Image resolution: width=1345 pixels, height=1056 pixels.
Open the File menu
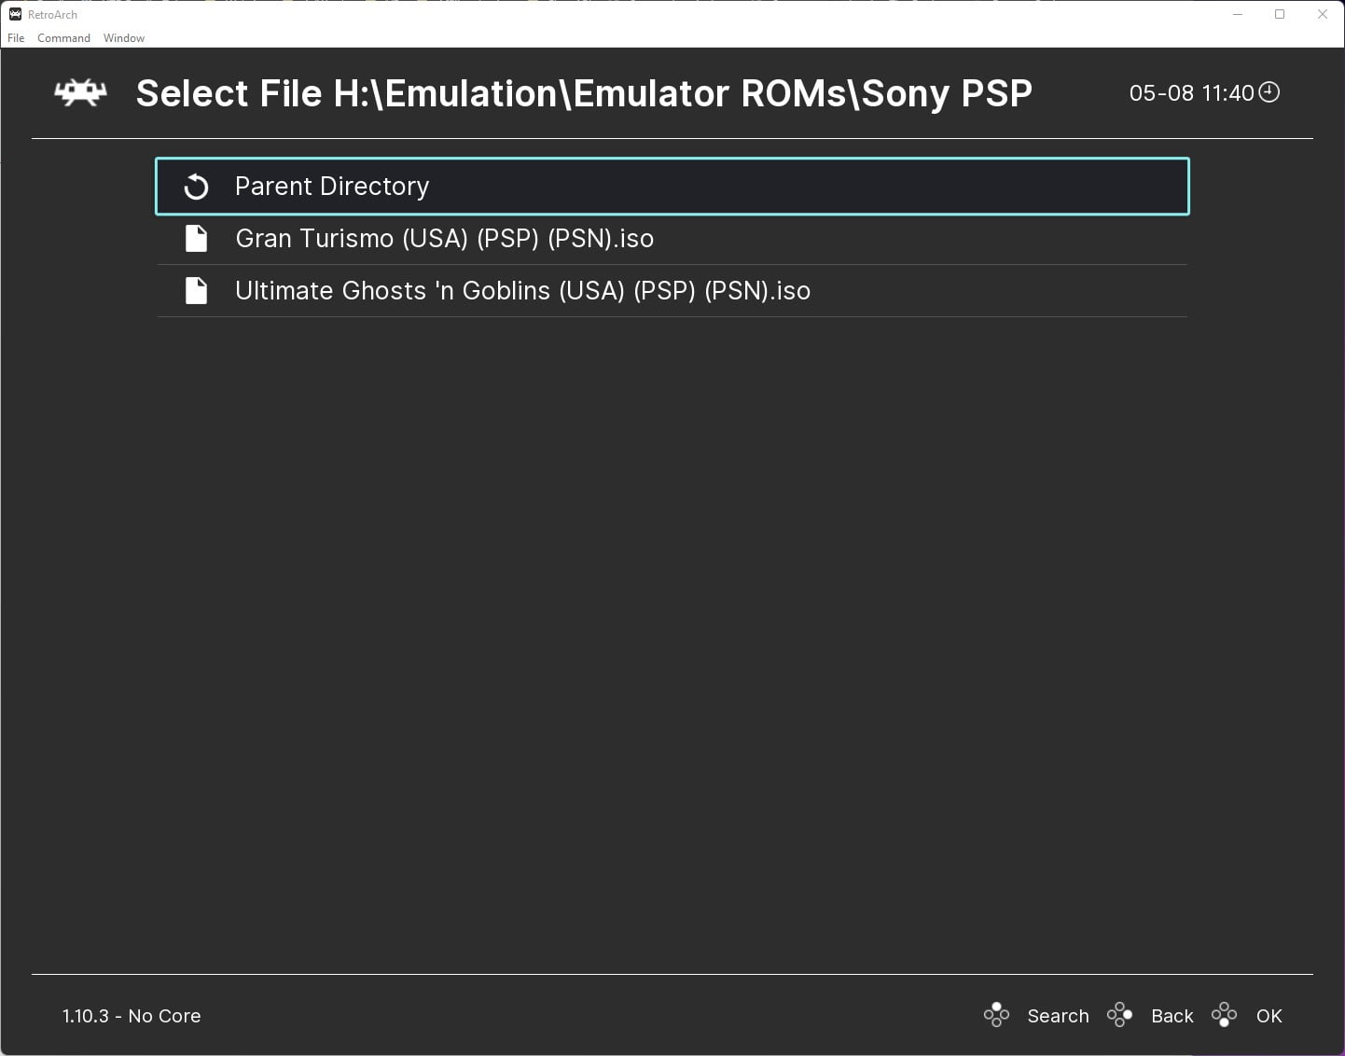coord(15,37)
